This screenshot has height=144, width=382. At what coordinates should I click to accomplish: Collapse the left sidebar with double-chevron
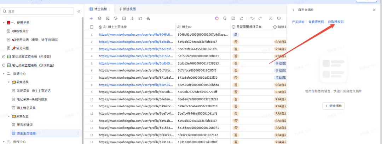pos(79,11)
